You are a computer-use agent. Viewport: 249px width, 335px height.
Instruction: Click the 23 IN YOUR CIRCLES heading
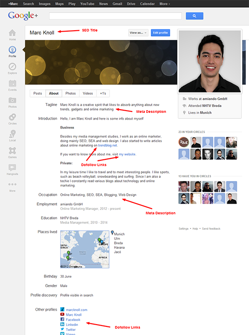click(x=192, y=132)
